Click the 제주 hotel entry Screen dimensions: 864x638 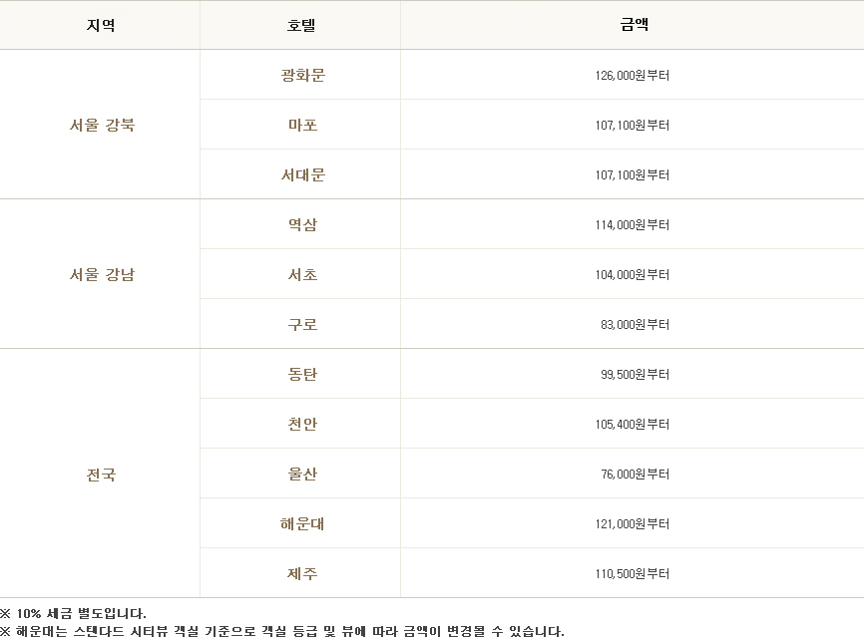tap(300, 572)
